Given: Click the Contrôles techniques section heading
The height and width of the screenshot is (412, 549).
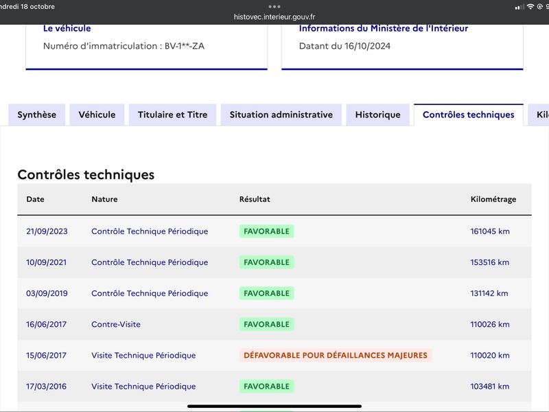Looking at the screenshot, I should coord(86,174).
